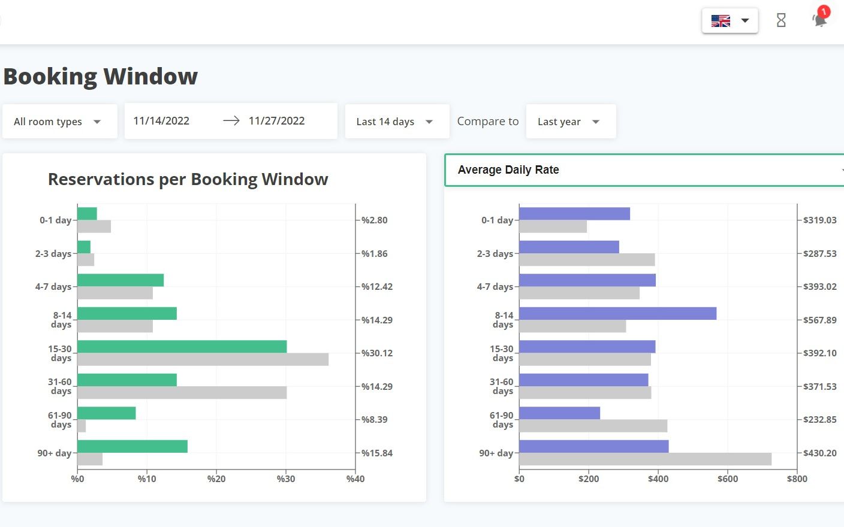The image size is (844, 527).
Task: Click the purple 8-14 days rate bar
Action: coord(617,313)
